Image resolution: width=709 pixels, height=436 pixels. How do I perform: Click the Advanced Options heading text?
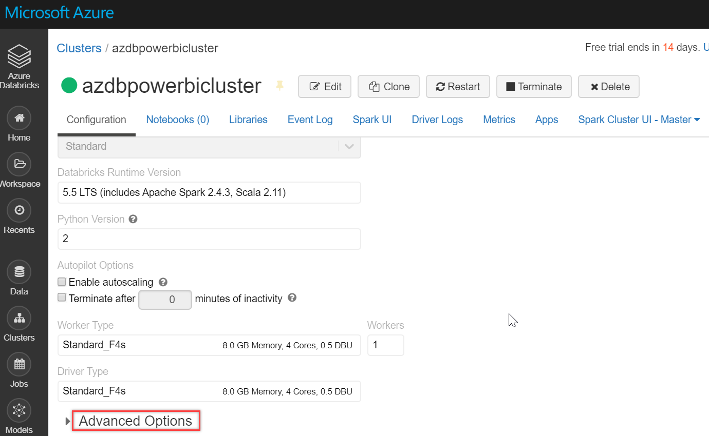136,421
